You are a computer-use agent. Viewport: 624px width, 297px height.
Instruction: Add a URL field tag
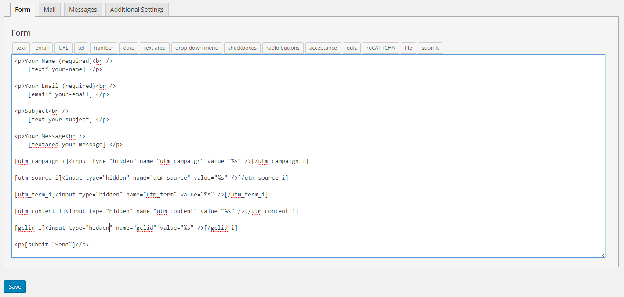click(x=63, y=48)
